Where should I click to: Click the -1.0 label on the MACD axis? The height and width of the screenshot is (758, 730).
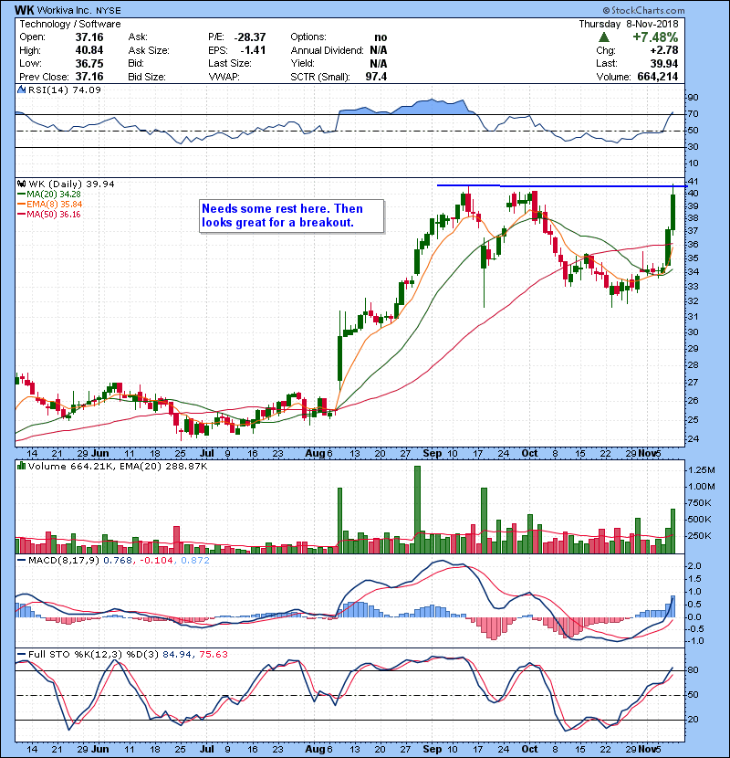pyautogui.click(x=694, y=640)
